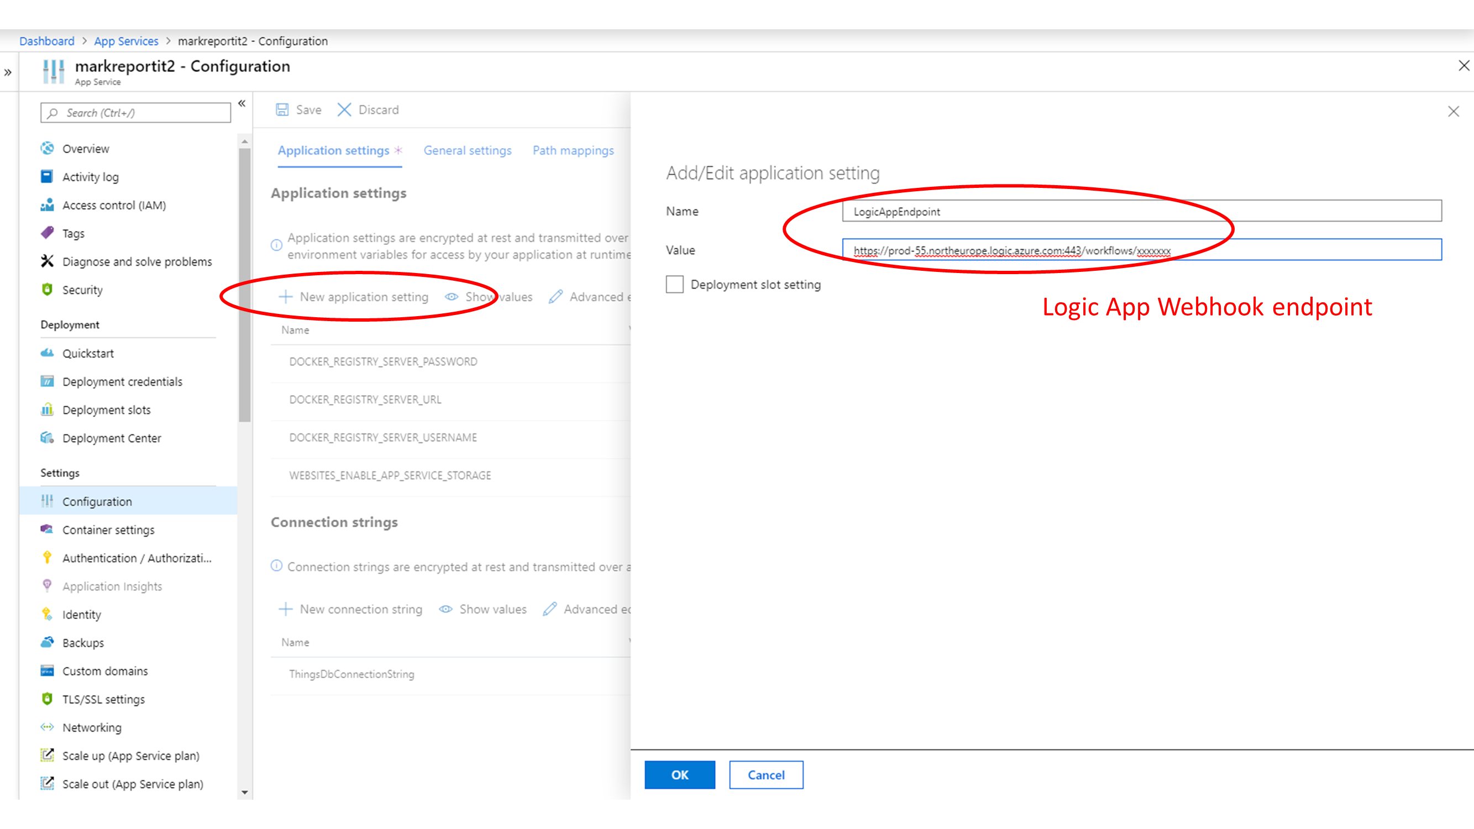Click the Save disk icon
The image size is (1474, 829).
282,109
